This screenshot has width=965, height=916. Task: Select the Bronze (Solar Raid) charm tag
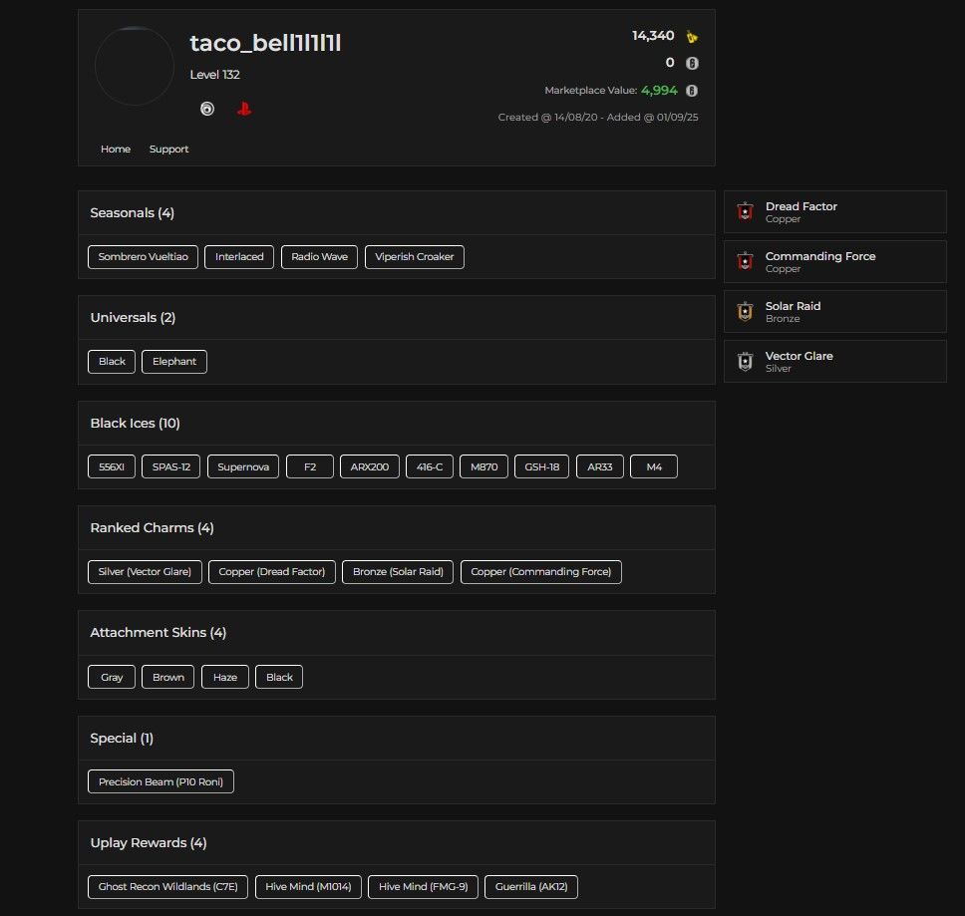point(398,572)
